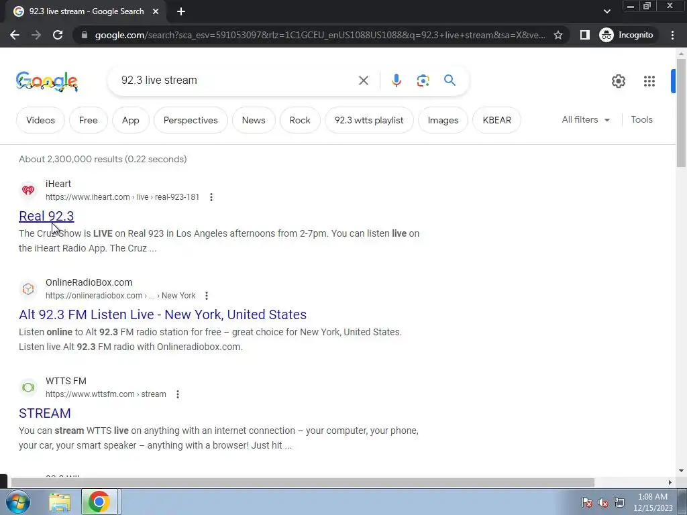
Task: Click the iHeart site favicon
Action: [x=28, y=190]
